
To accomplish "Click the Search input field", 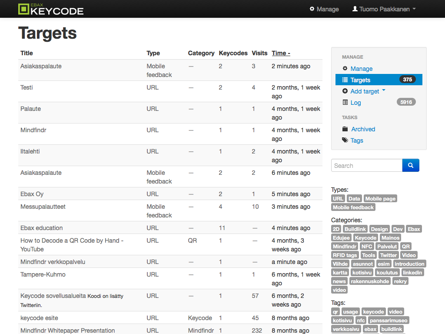I will (367, 165).
